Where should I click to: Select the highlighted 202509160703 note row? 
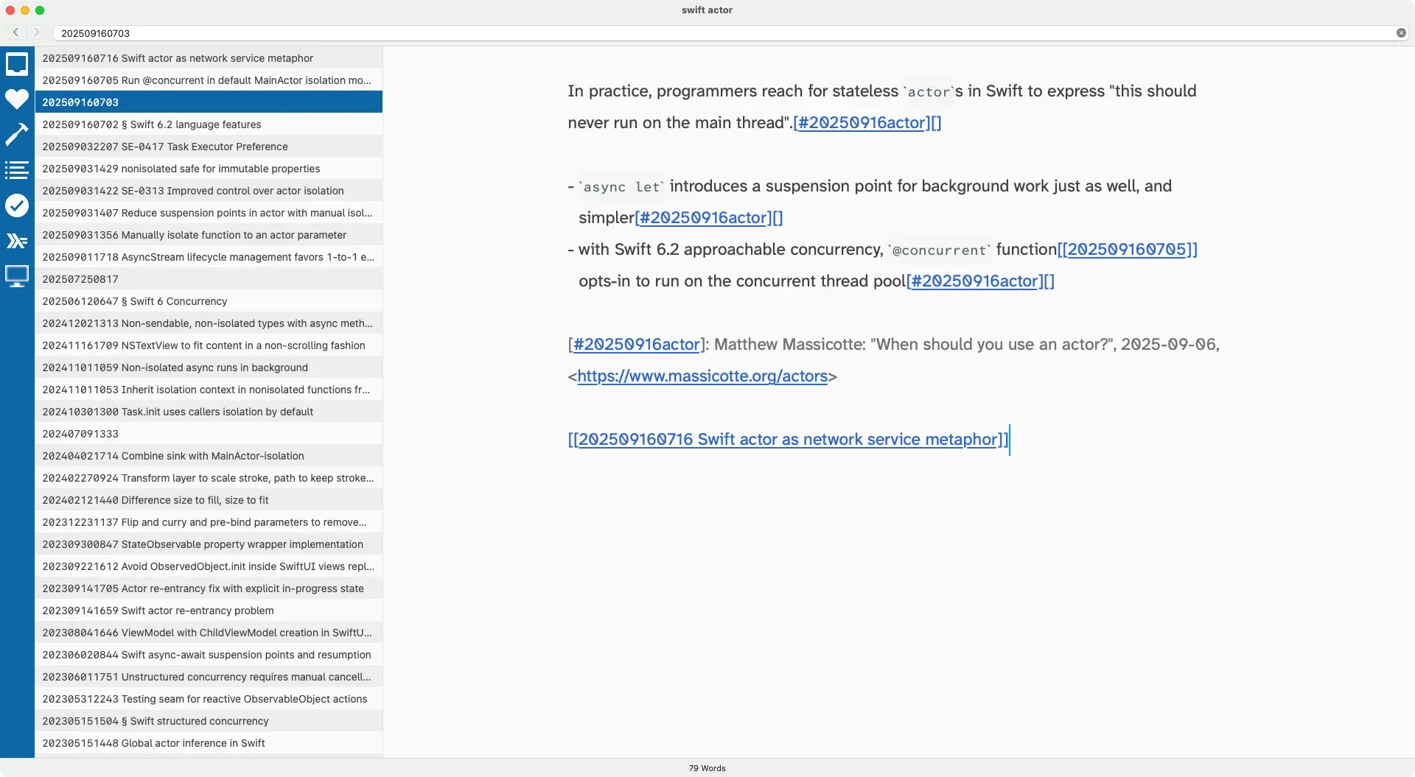[x=209, y=102]
